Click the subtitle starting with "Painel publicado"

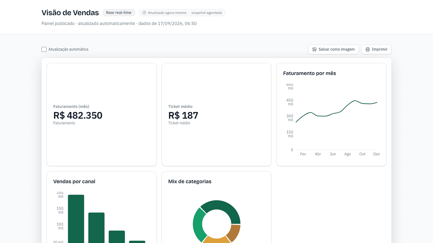(119, 23)
